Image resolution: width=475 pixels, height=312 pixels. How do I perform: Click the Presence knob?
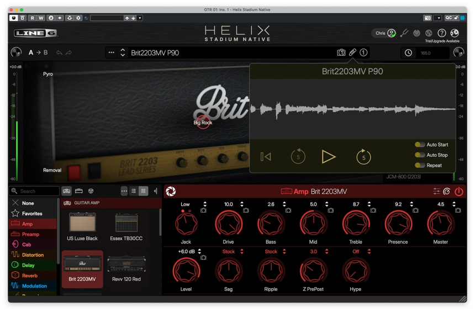tap(398, 224)
